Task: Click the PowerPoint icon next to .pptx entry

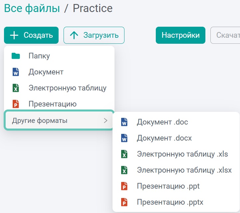Action: coord(124,202)
